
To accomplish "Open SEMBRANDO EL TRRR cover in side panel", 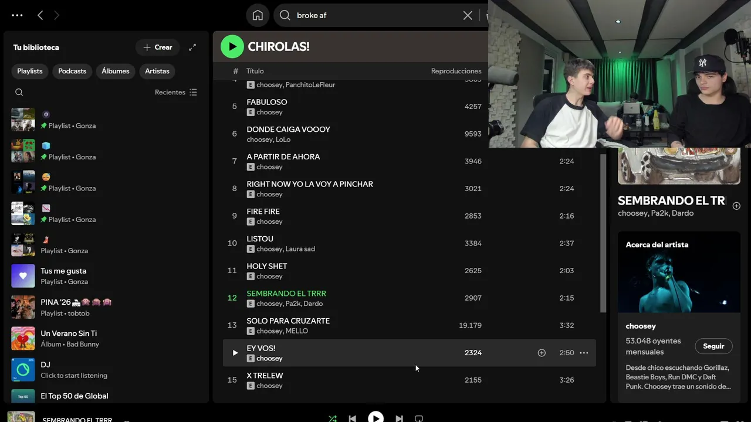I will point(679,166).
